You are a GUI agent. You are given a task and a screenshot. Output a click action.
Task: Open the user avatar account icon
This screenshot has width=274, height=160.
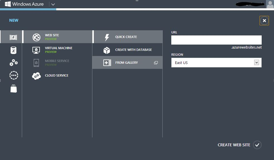pos(270,4)
